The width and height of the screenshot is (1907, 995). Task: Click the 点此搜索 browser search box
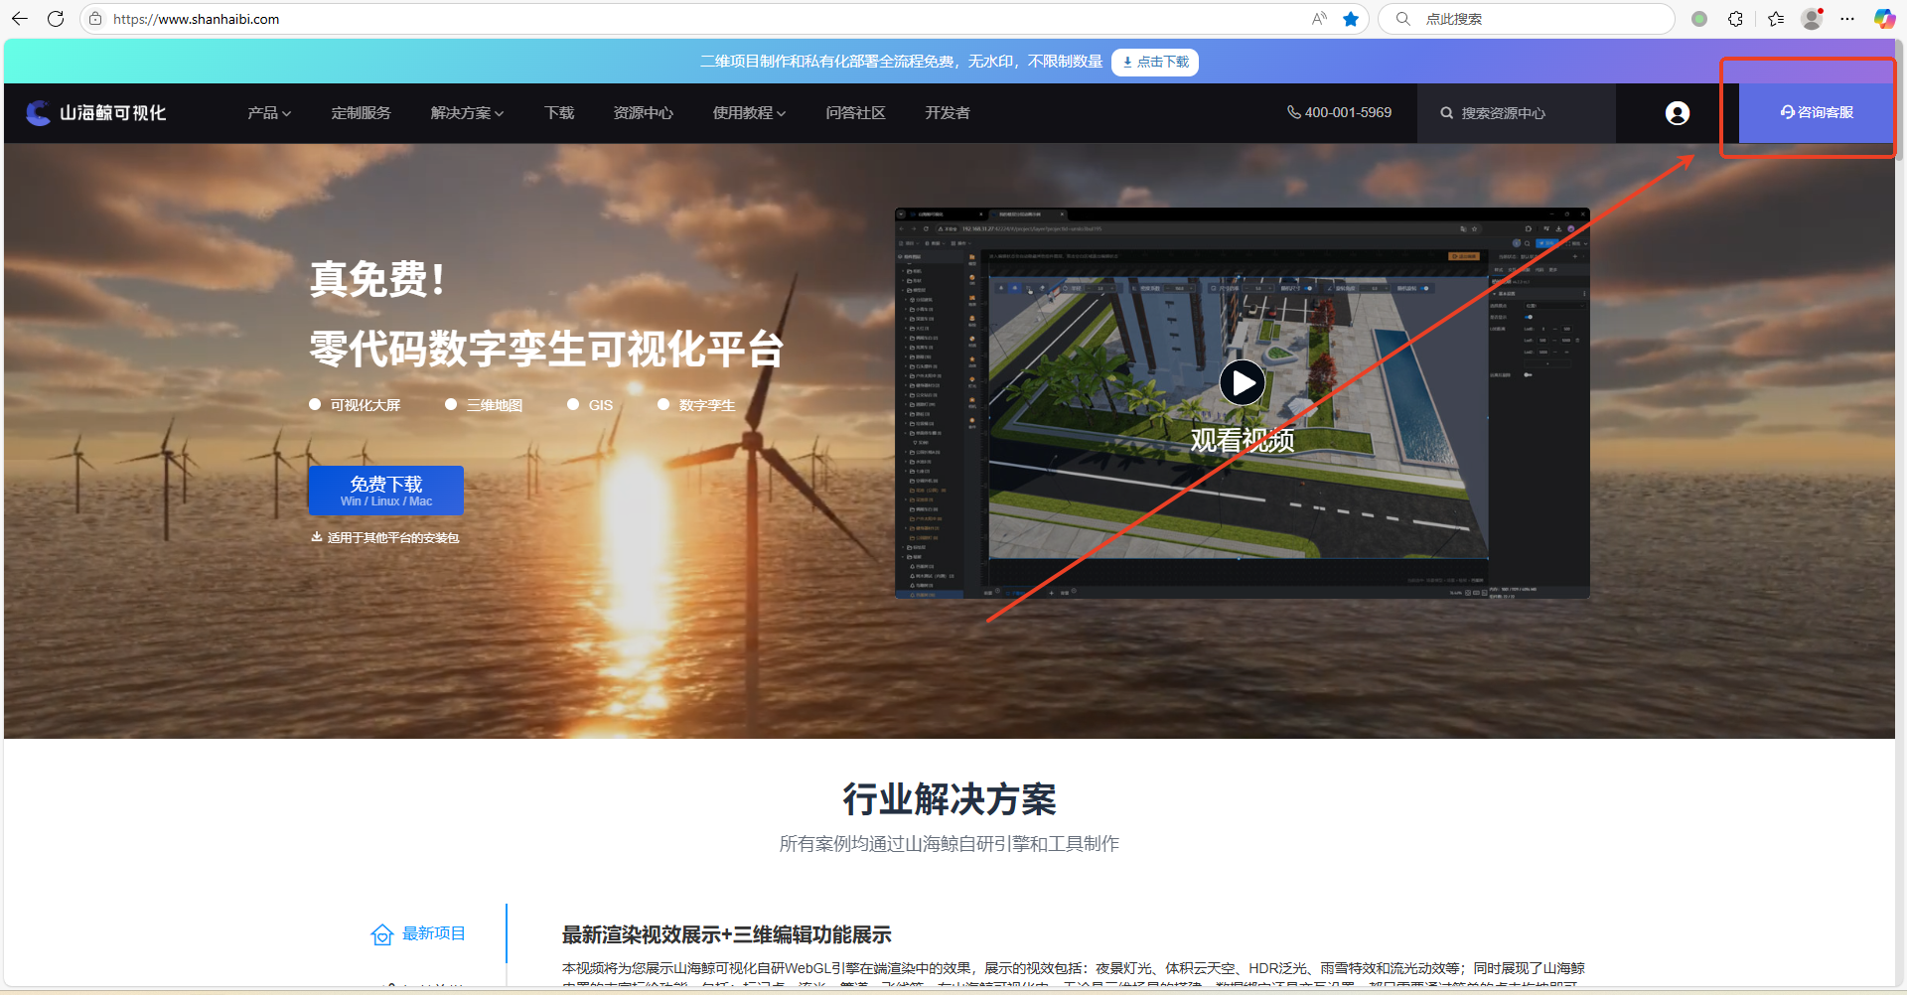pyautogui.click(x=1527, y=19)
